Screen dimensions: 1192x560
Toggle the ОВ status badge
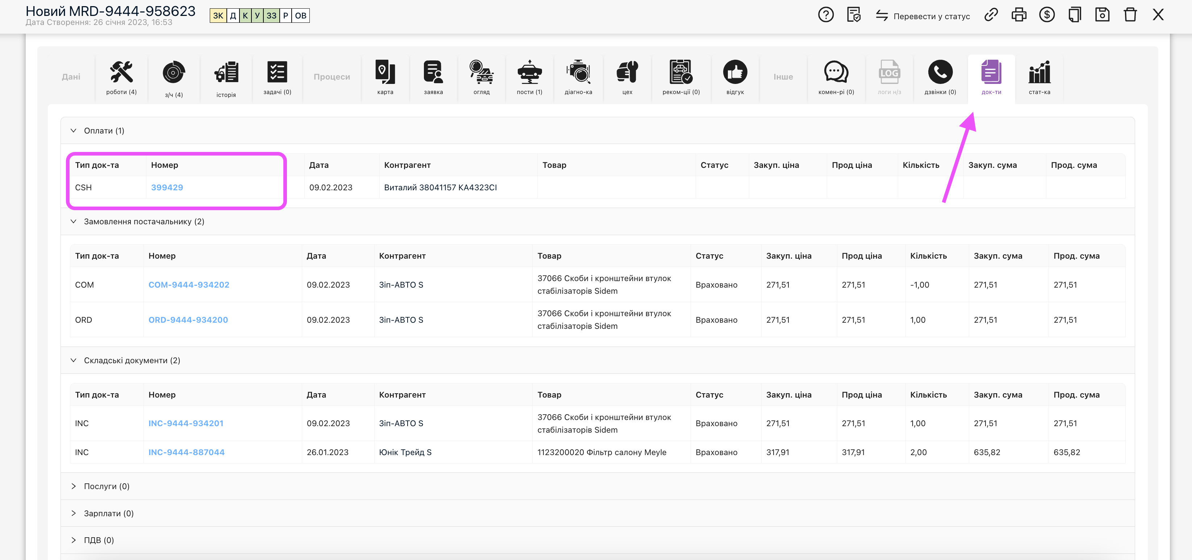pos(300,16)
